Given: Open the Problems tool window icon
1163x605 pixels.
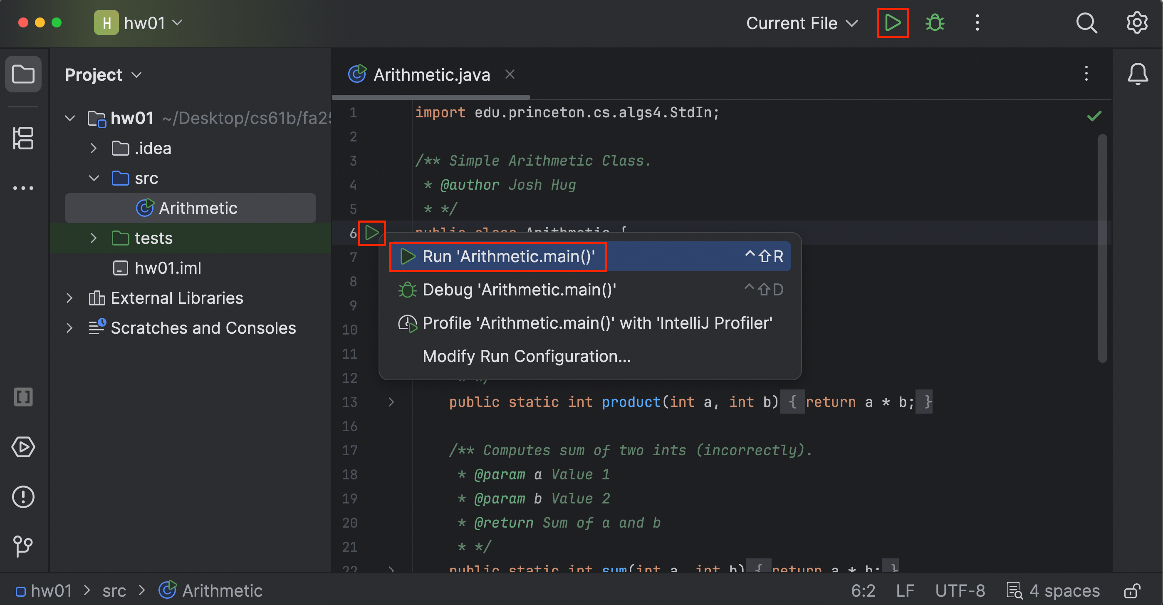Looking at the screenshot, I should (x=23, y=497).
